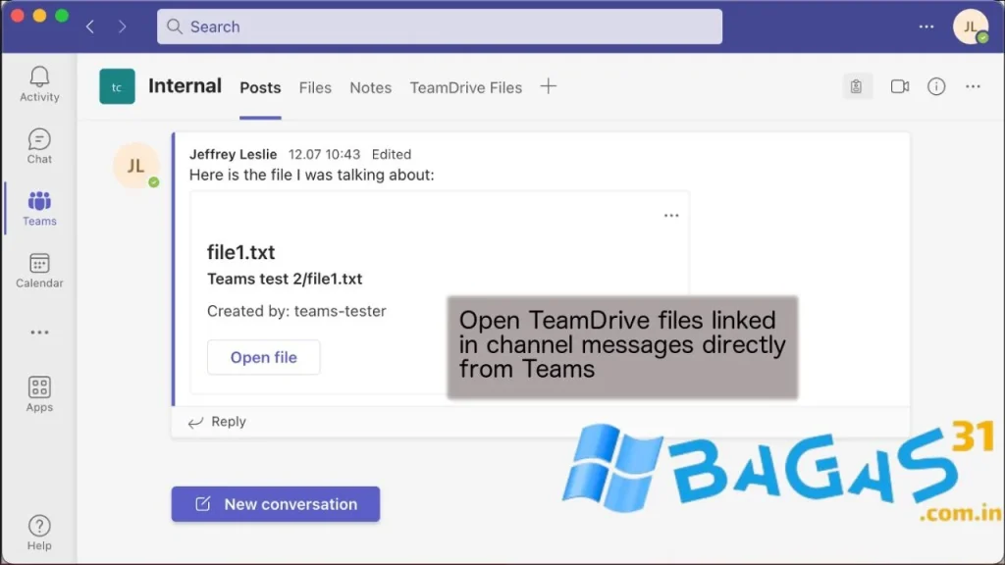Go back with the back arrow
This screenshot has height=565, width=1005.
point(90,26)
